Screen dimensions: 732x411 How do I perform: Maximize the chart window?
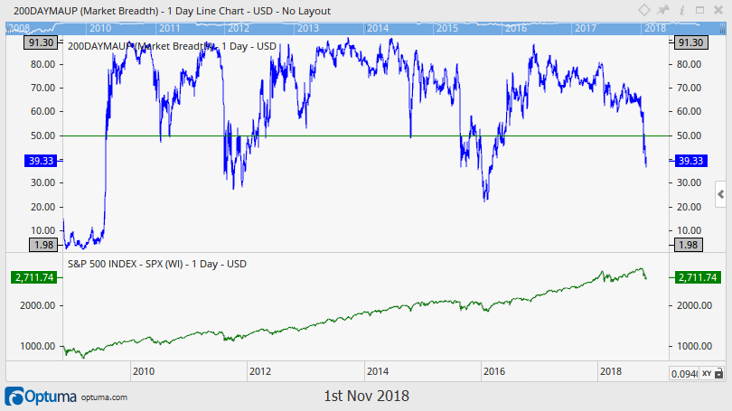[x=699, y=10]
